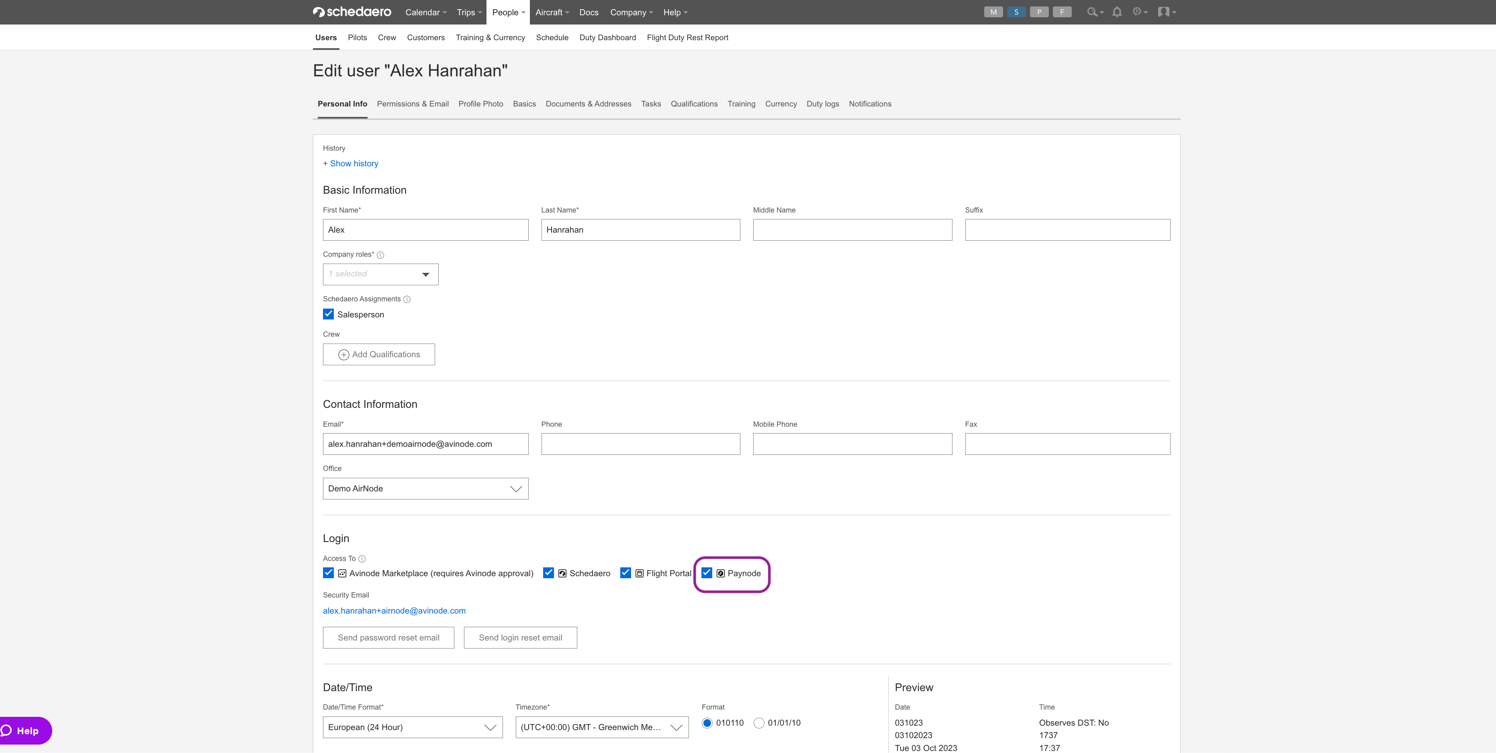The image size is (1496, 753).
Task: Open the People menu
Action: pos(508,12)
